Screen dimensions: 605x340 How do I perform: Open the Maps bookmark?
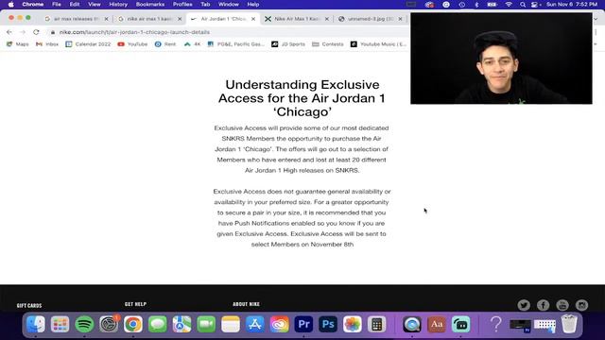tap(18, 44)
